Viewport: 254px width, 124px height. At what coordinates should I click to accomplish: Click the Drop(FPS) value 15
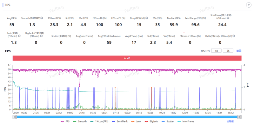139,25
